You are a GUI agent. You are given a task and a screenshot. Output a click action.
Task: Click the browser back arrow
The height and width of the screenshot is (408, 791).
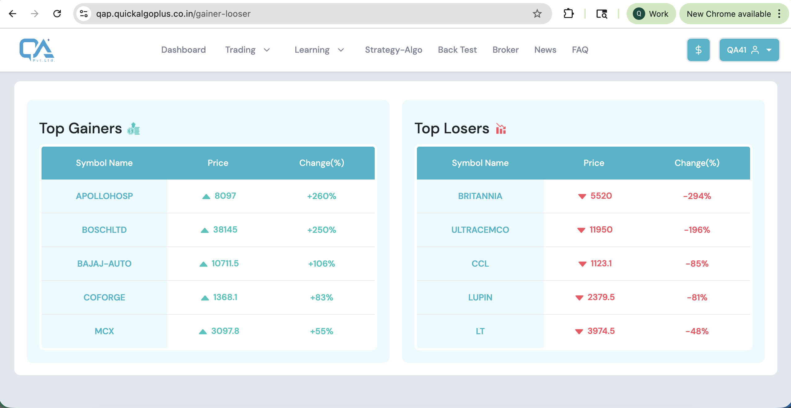click(12, 14)
